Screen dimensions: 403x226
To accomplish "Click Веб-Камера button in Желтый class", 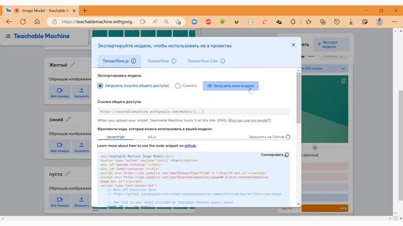I will 60,92.
